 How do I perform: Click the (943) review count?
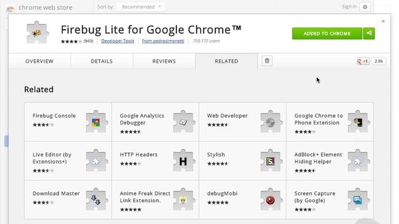pyautogui.click(x=89, y=41)
